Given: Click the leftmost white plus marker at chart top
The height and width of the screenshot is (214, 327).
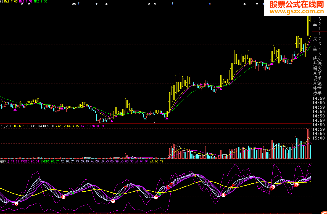Looking at the screenshot, I should click(x=97, y=4).
